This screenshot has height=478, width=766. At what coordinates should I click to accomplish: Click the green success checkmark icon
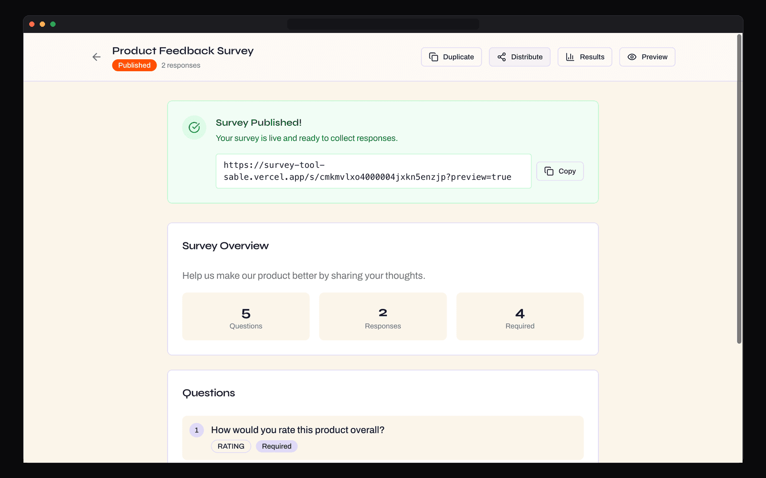[x=194, y=127]
